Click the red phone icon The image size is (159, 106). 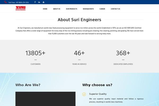6,2
